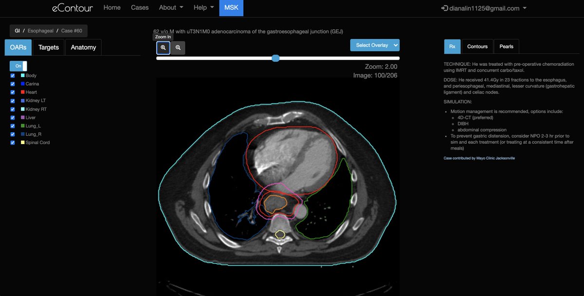
Task: Open the Anatomy tab
Action: click(83, 47)
